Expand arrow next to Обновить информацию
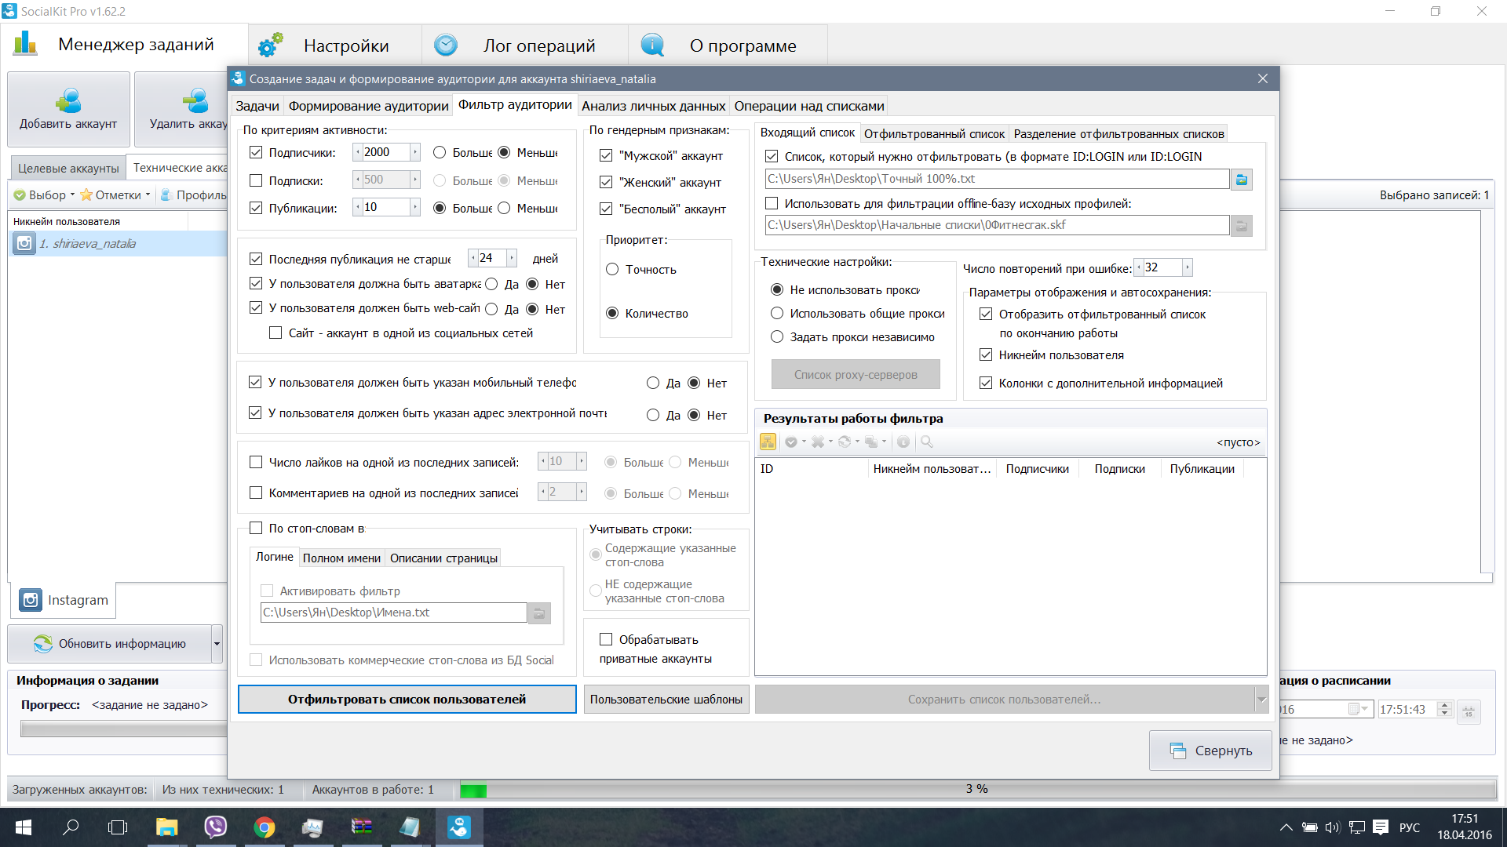 (x=217, y=644)
